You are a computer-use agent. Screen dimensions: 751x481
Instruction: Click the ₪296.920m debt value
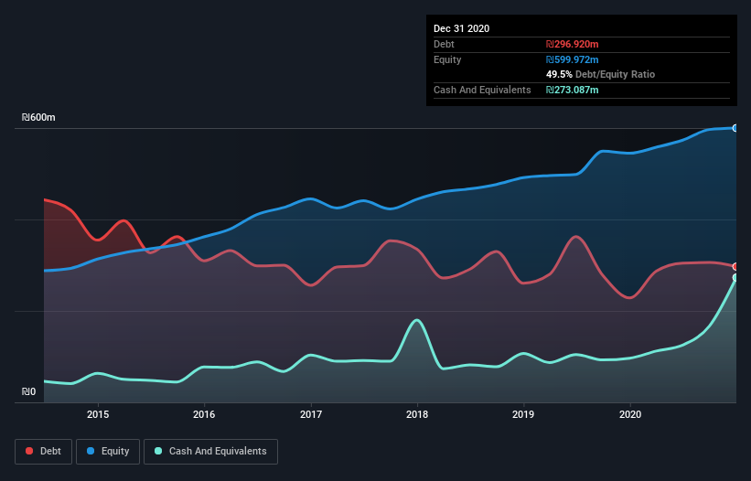pos(573,44)
